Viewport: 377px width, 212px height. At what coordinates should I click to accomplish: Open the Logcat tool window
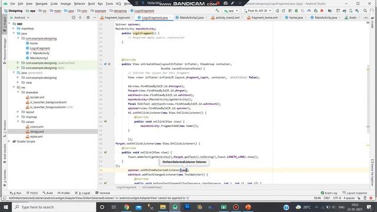tap(82, 193)
